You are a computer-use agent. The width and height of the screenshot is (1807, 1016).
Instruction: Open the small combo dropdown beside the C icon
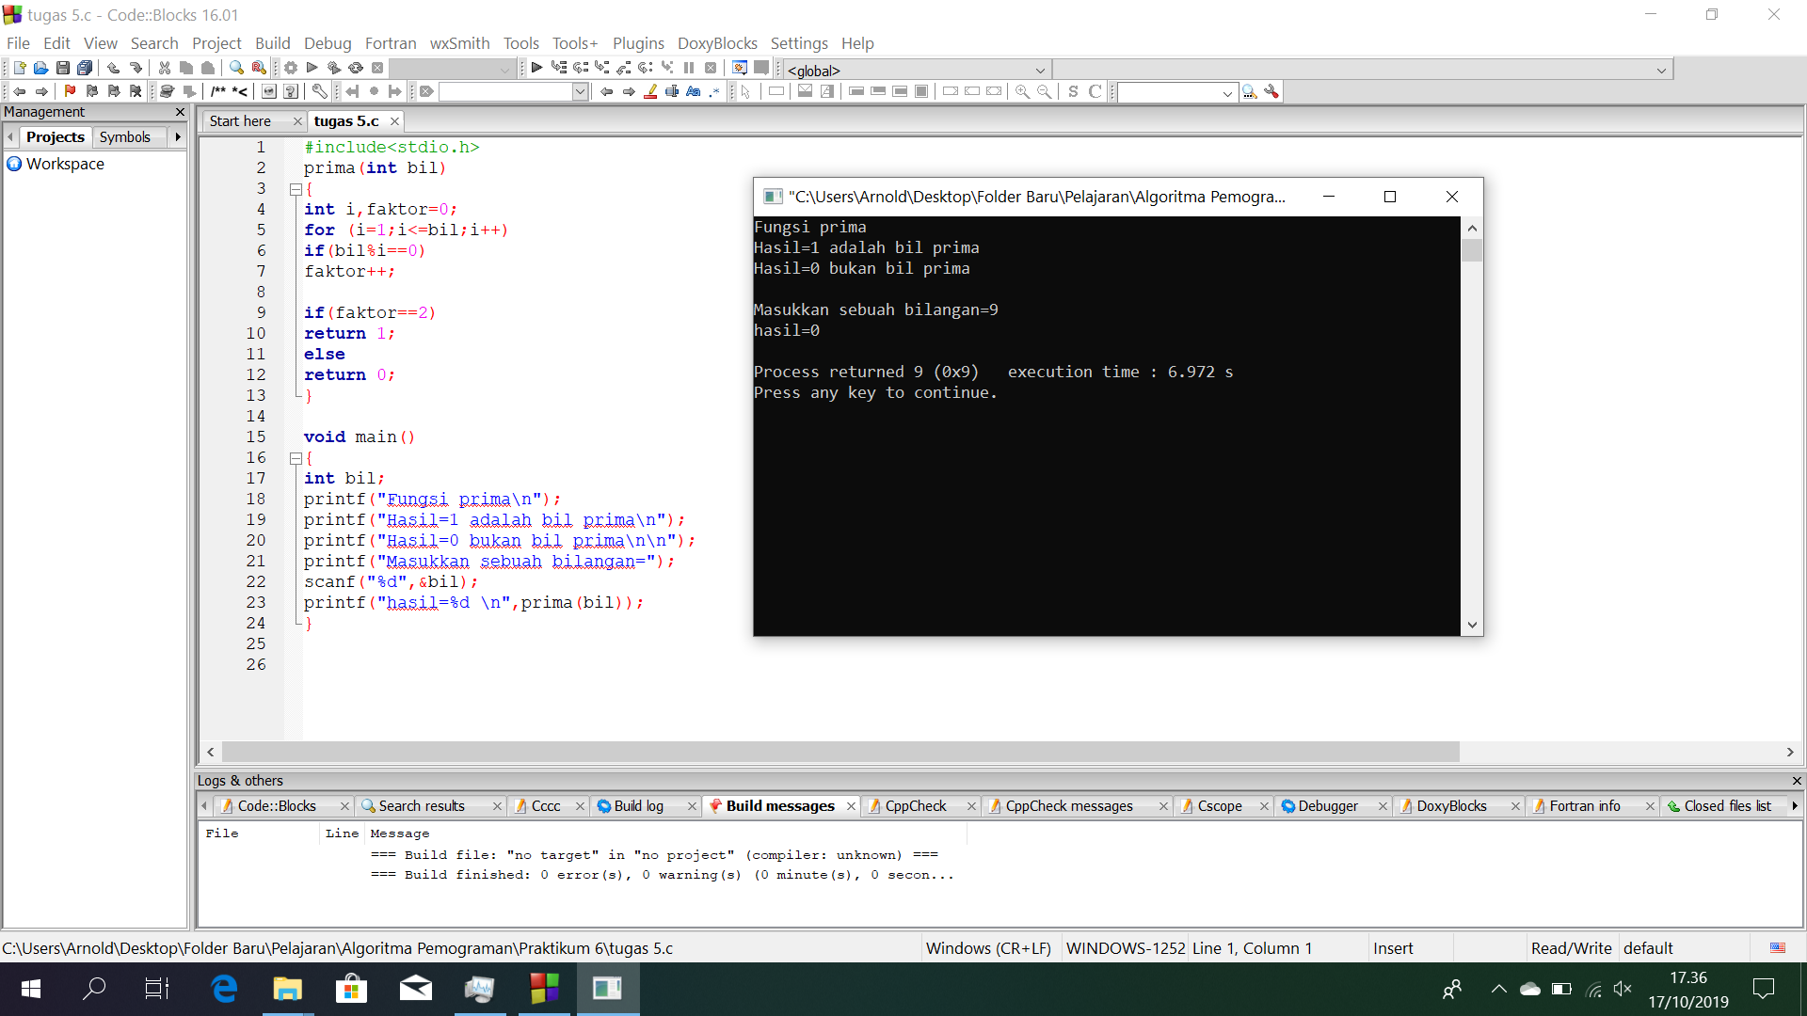(1227, 92)
